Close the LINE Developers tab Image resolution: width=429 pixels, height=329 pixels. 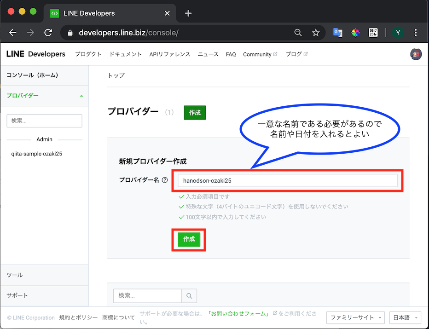167,13
